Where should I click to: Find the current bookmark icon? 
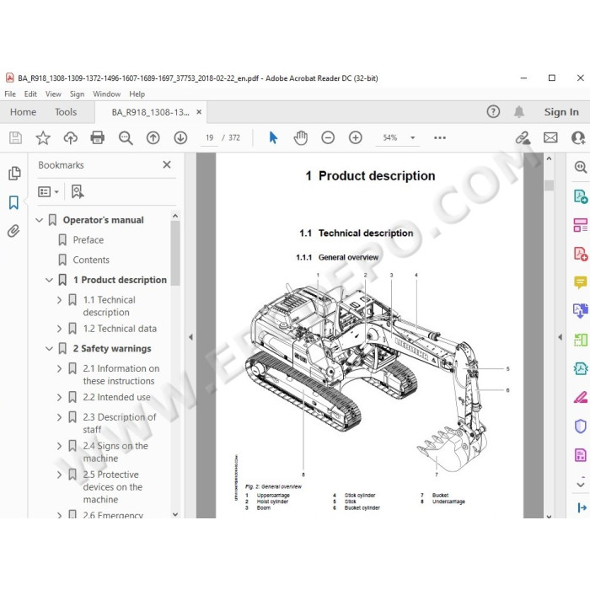pyautogui.click(x=78, y=191)
